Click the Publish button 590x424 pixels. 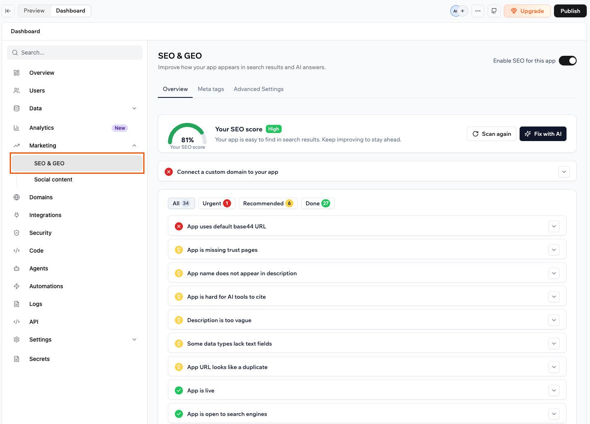click(x=570, y=11)
